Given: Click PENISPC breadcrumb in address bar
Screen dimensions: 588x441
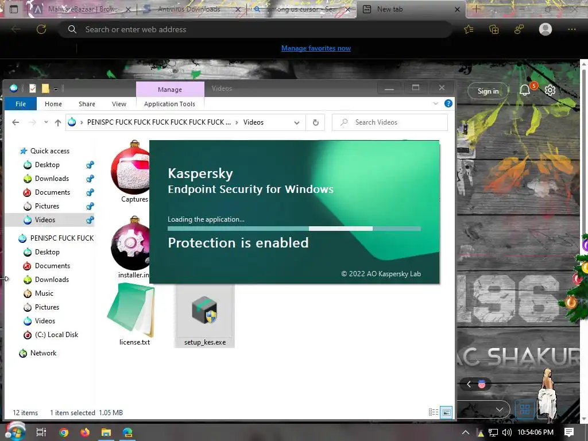Looking at the screenshot, I should click(x=159, y=122).
